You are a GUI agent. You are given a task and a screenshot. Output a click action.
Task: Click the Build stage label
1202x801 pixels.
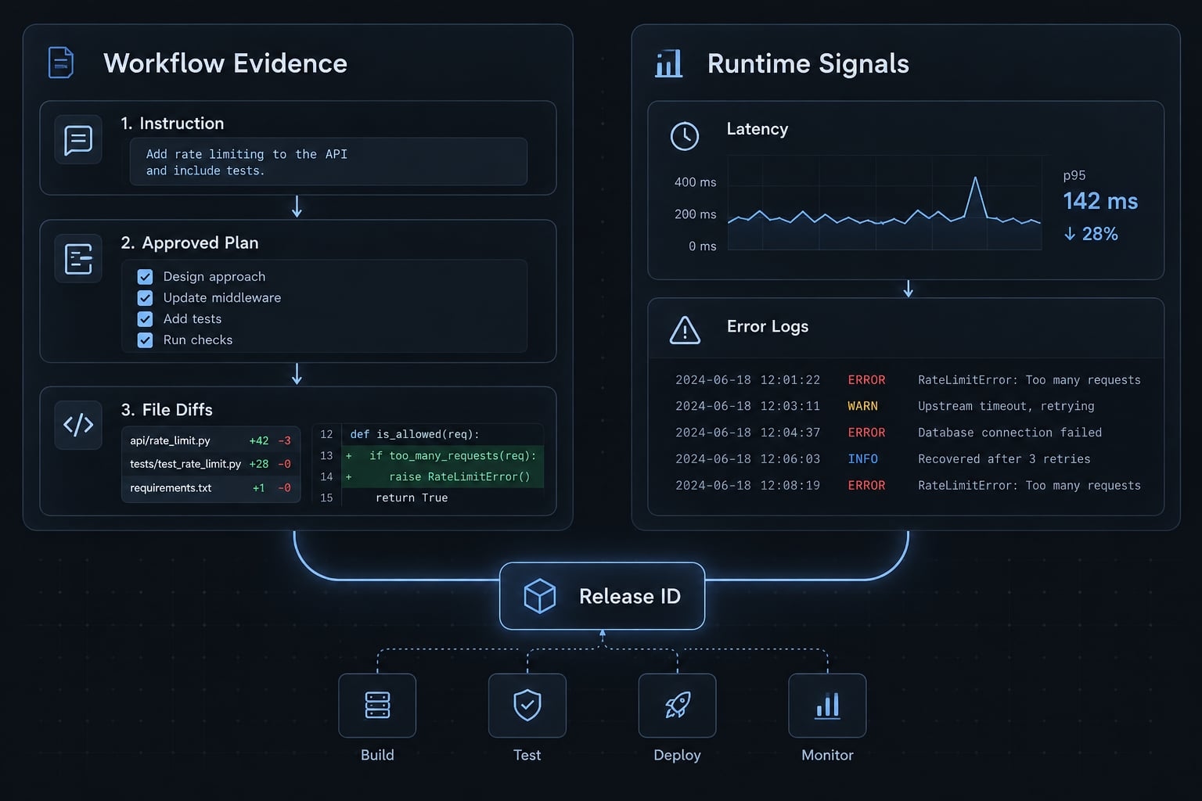[x=377, y=755]
